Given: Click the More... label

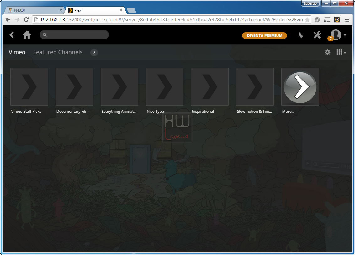Looking at the screenshot, I should pos(288,112).
